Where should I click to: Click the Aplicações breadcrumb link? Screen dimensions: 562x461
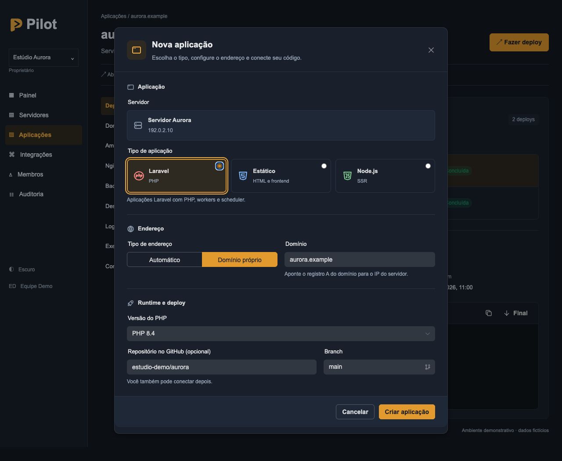[114, 16]
